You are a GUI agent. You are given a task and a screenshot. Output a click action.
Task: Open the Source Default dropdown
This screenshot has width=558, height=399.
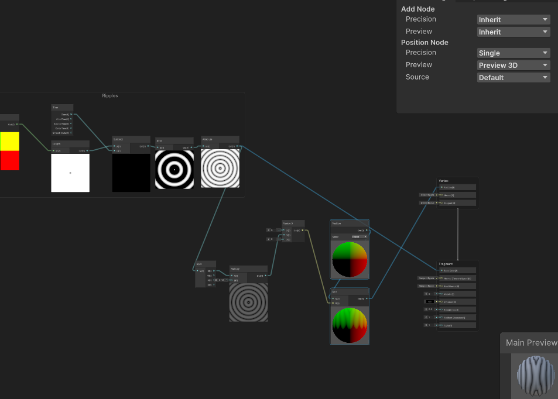pyautogui.click(x=513, y=77)
